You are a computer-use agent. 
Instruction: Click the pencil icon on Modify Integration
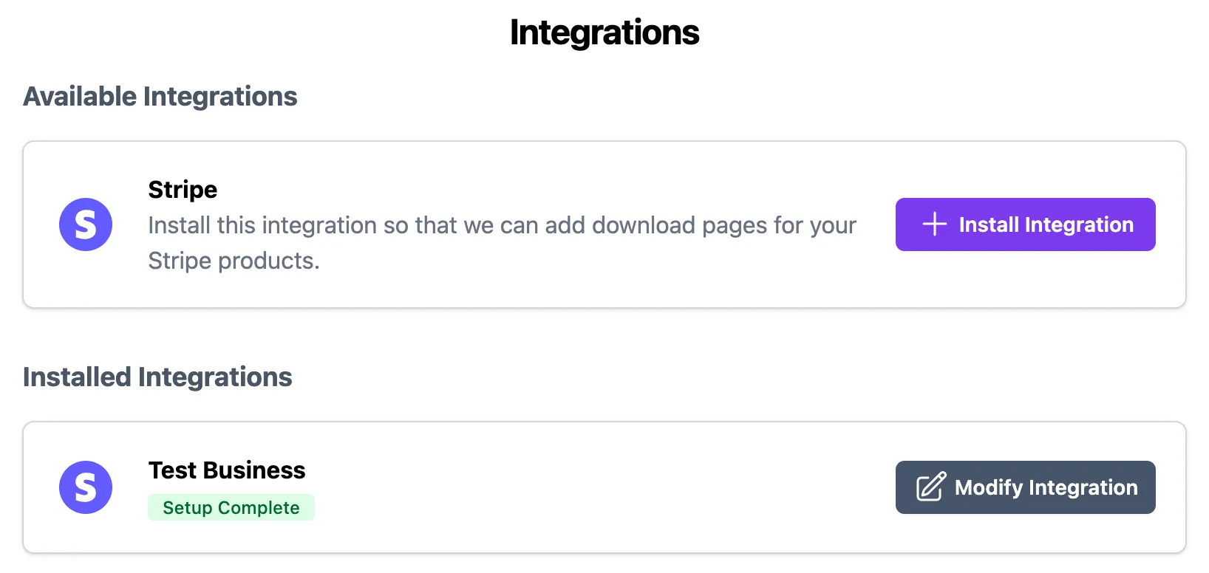930,487
